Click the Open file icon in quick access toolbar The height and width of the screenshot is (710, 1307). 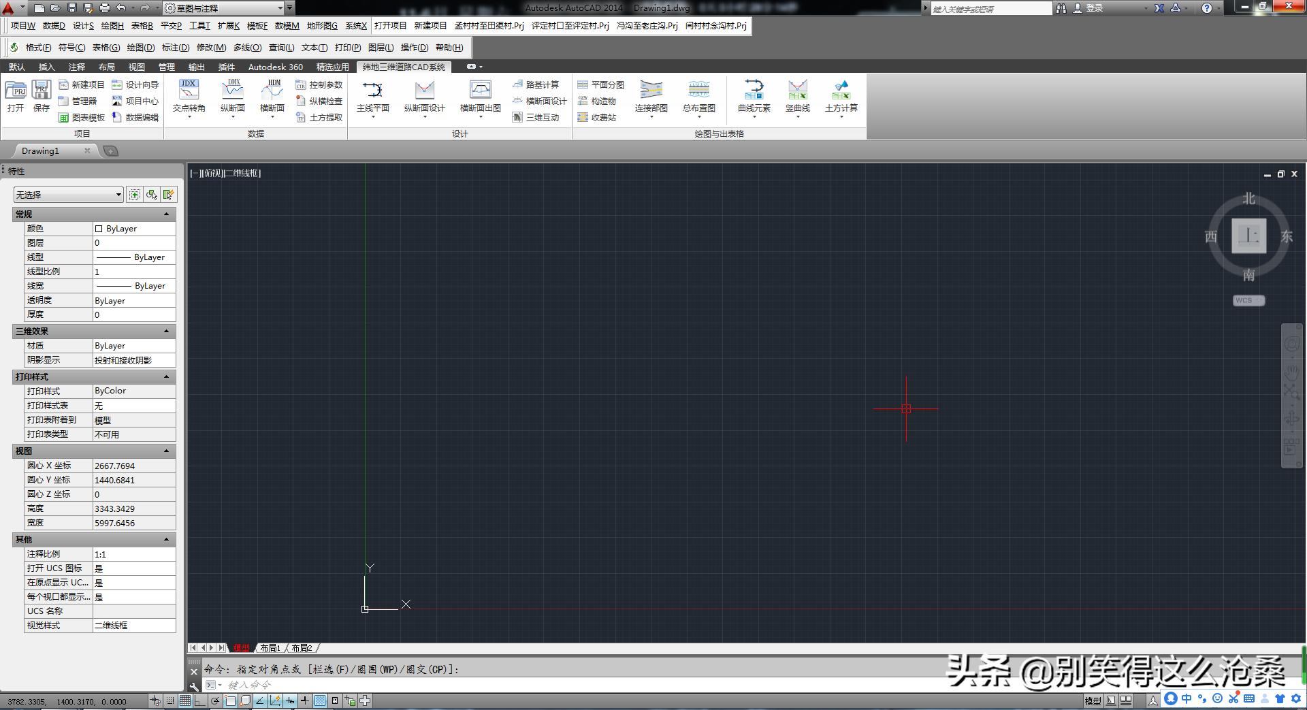[x=56, y=8]
